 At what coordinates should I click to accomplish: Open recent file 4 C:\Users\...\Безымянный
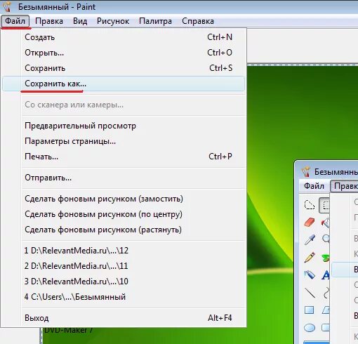click(124, 297)
